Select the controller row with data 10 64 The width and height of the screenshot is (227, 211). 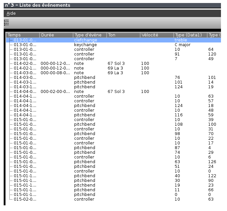[x=113, y=49]
